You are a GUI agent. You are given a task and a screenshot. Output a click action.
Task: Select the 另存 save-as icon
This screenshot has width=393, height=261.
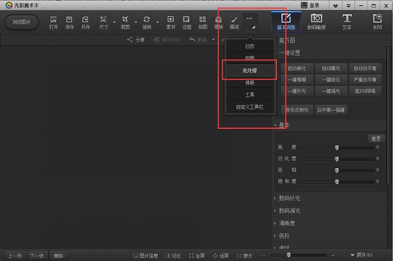tap(85, 22)
